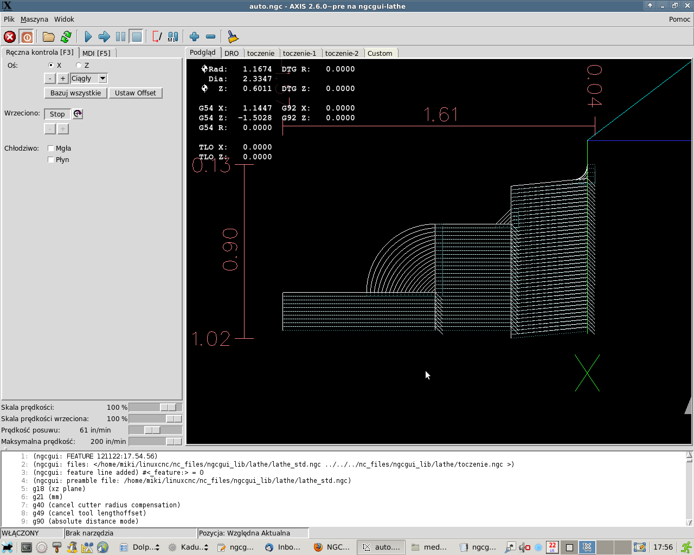
Task: Open the calendar tray icon showing 22
Action: tap(552, 547)
